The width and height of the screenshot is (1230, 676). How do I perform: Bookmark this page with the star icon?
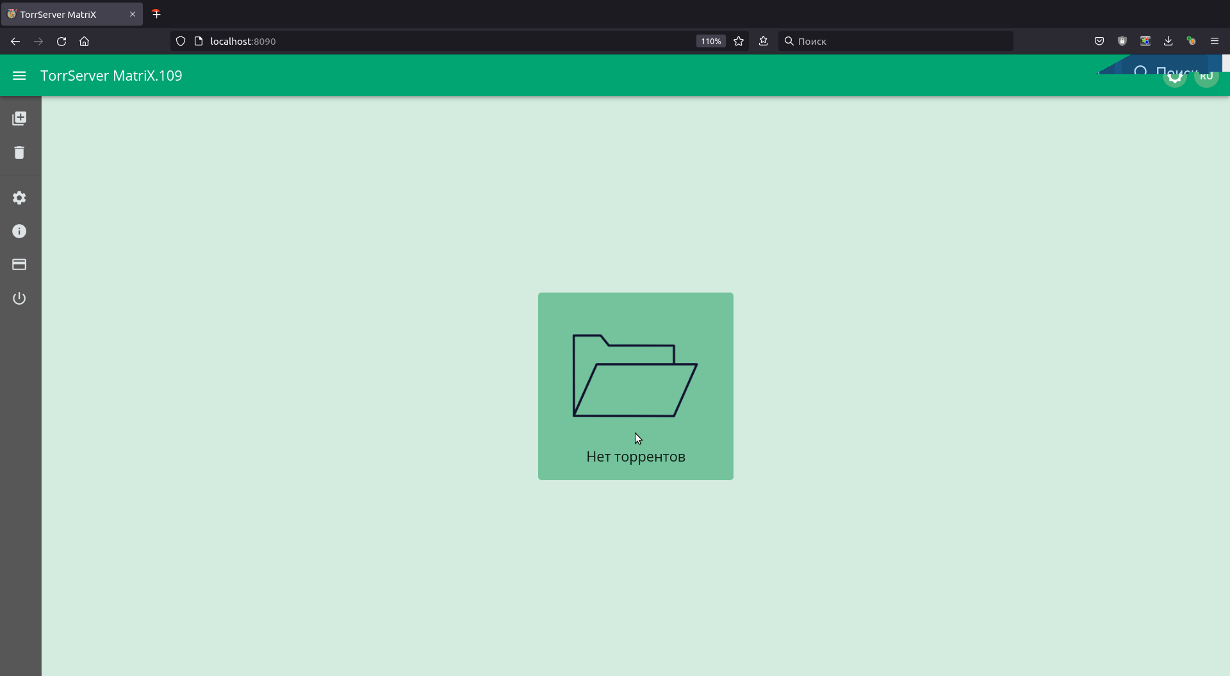[739, 41]
